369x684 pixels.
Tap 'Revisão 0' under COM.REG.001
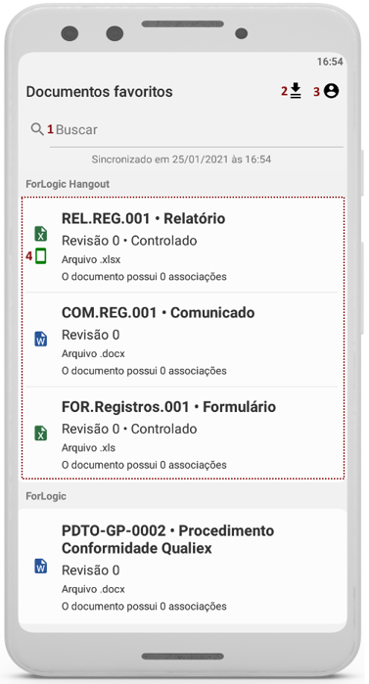point(91,335)
